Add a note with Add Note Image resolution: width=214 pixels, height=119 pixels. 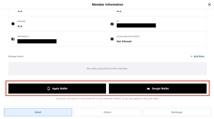coord(197,56)
